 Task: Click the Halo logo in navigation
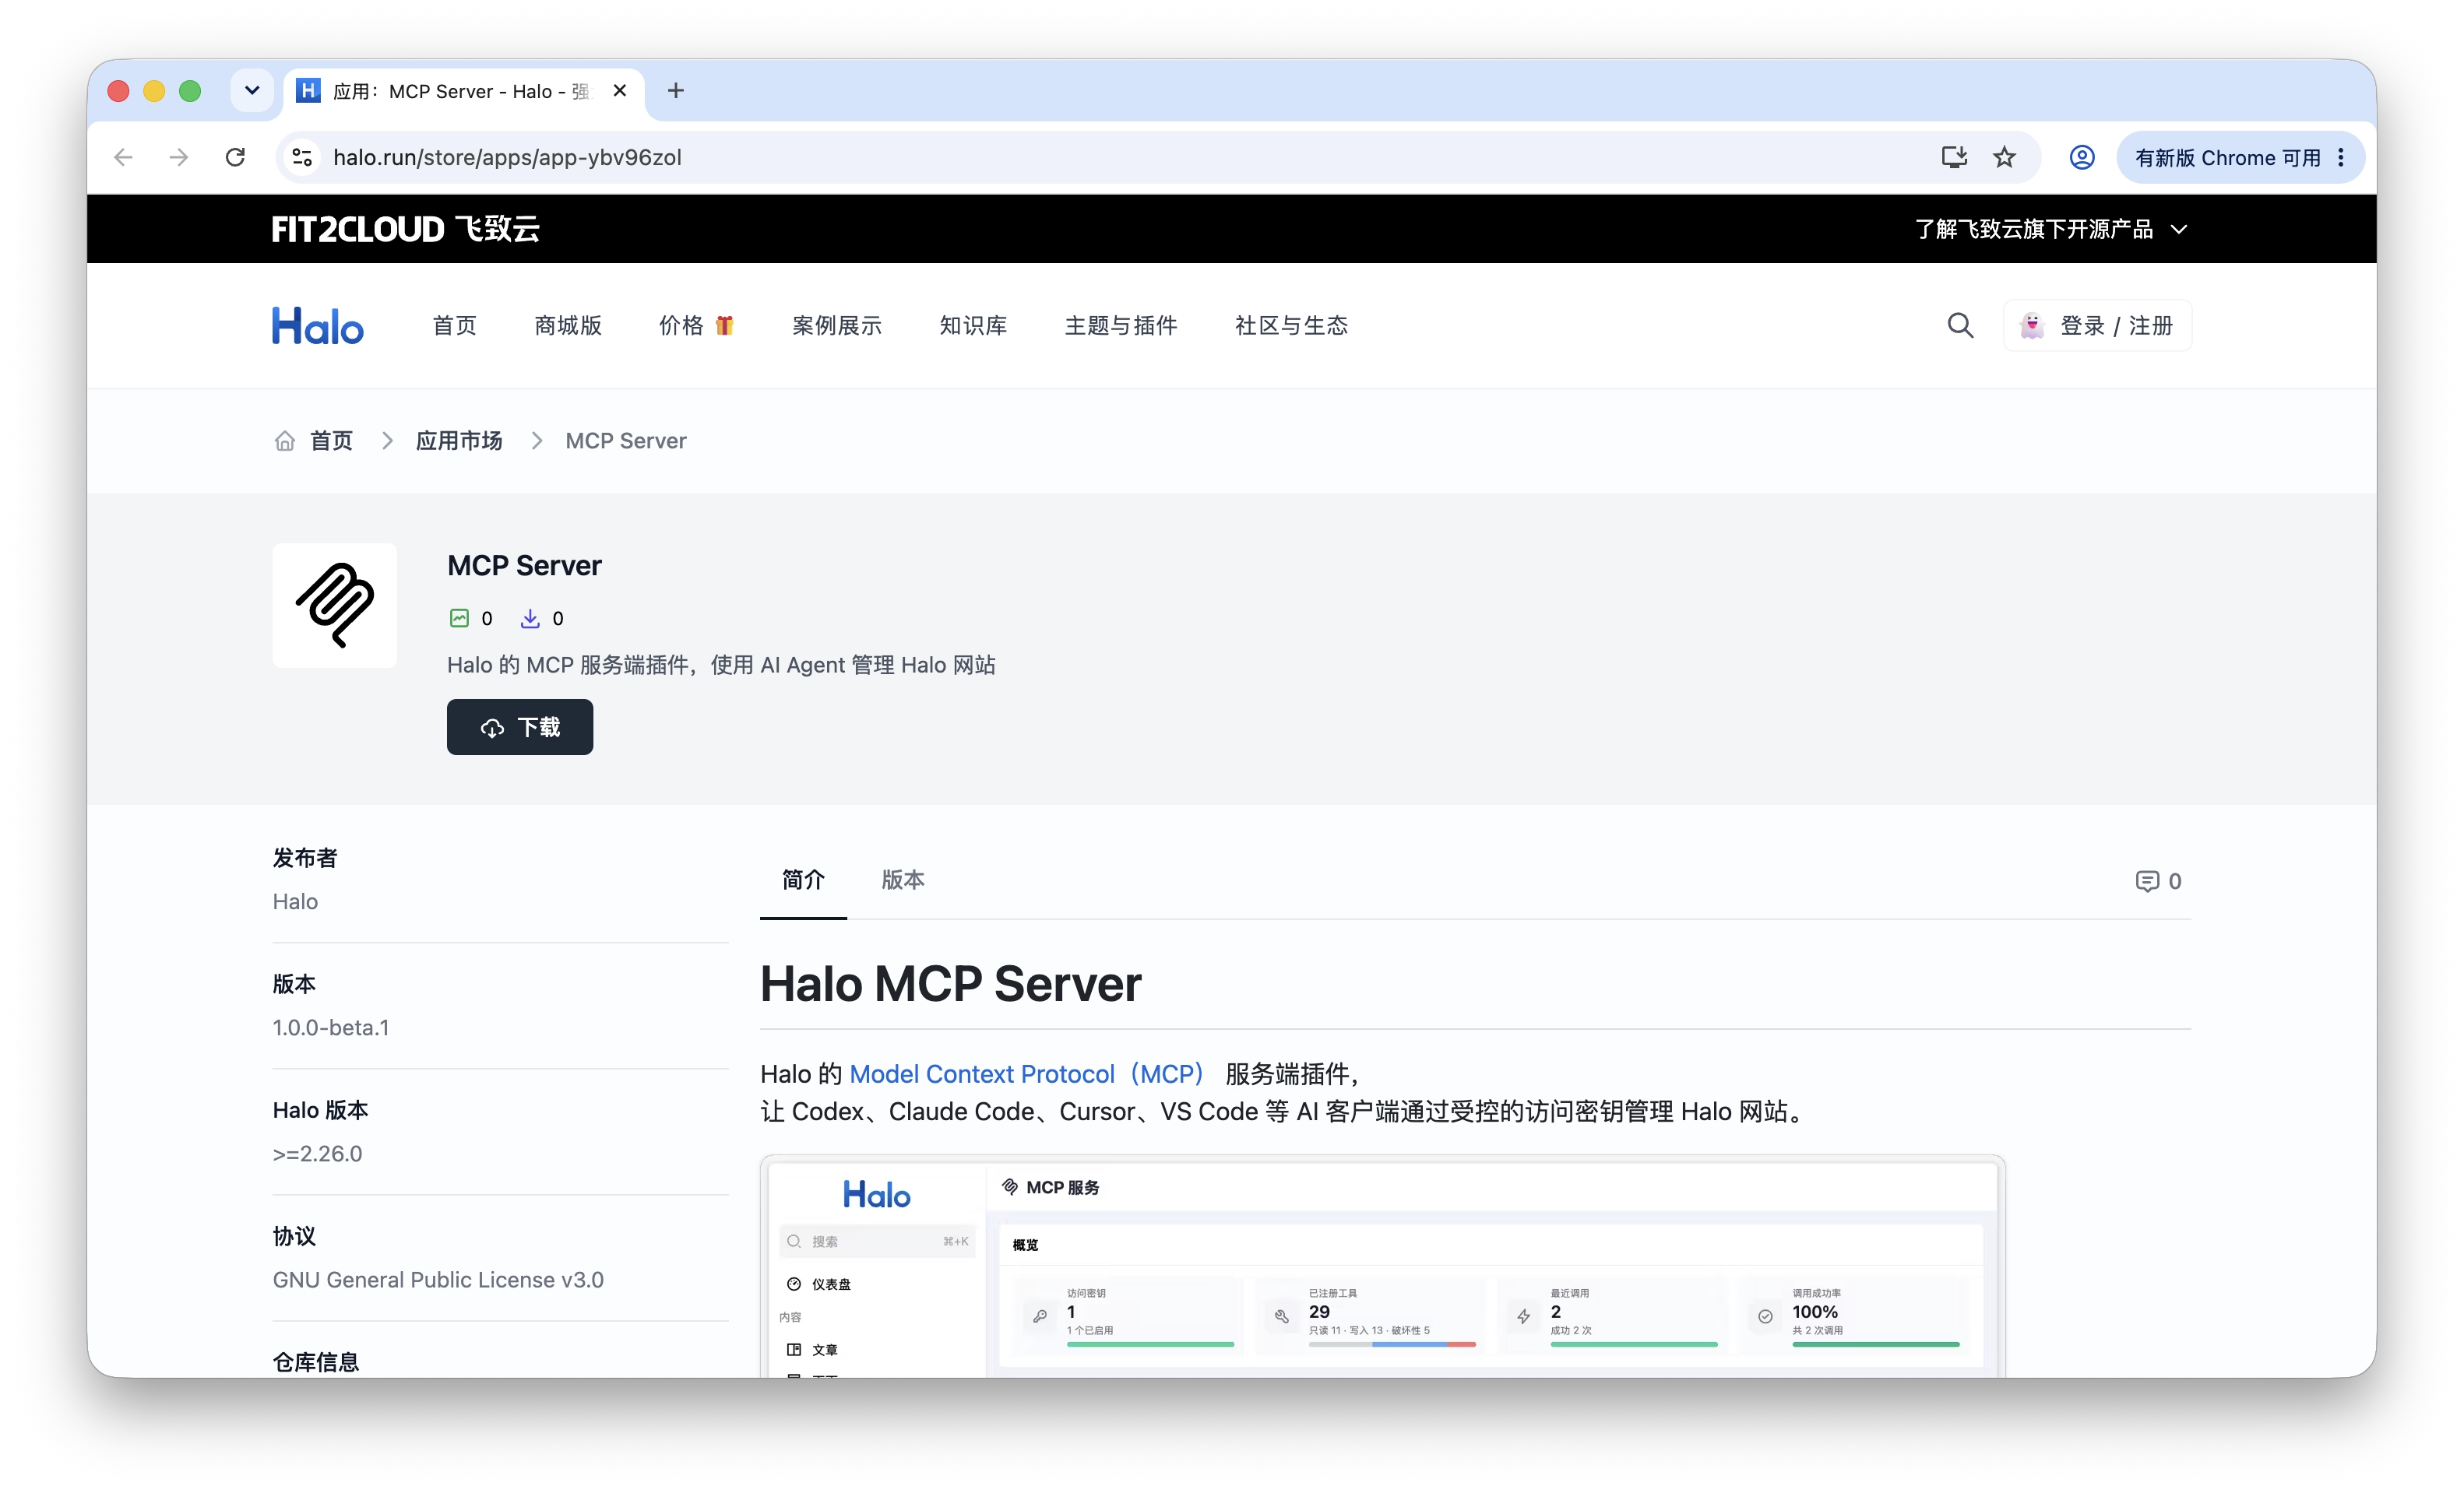tap(318, 326)
